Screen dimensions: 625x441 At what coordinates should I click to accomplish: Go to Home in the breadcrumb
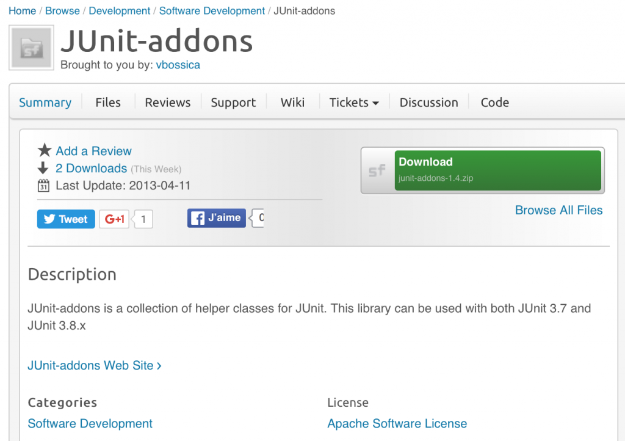pos(23,11)
